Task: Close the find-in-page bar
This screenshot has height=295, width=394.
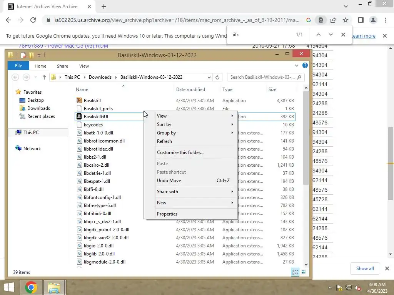Action: 343,35
